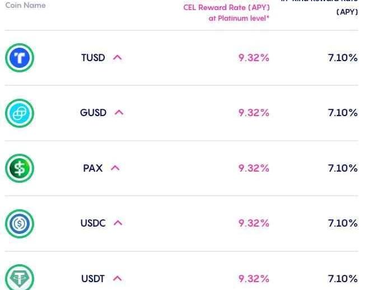Click the Coin Name column header
372x290 pixels.
[x=26, y=6]
